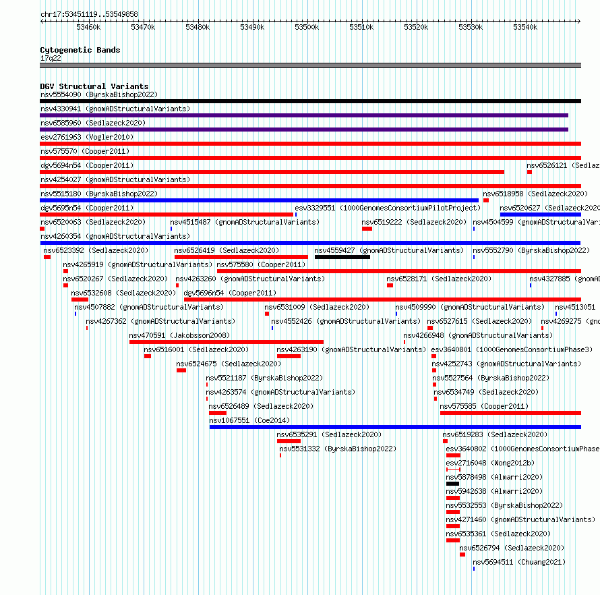Select dgv5695n54 (Cooper2011) label

click(87, 208)
